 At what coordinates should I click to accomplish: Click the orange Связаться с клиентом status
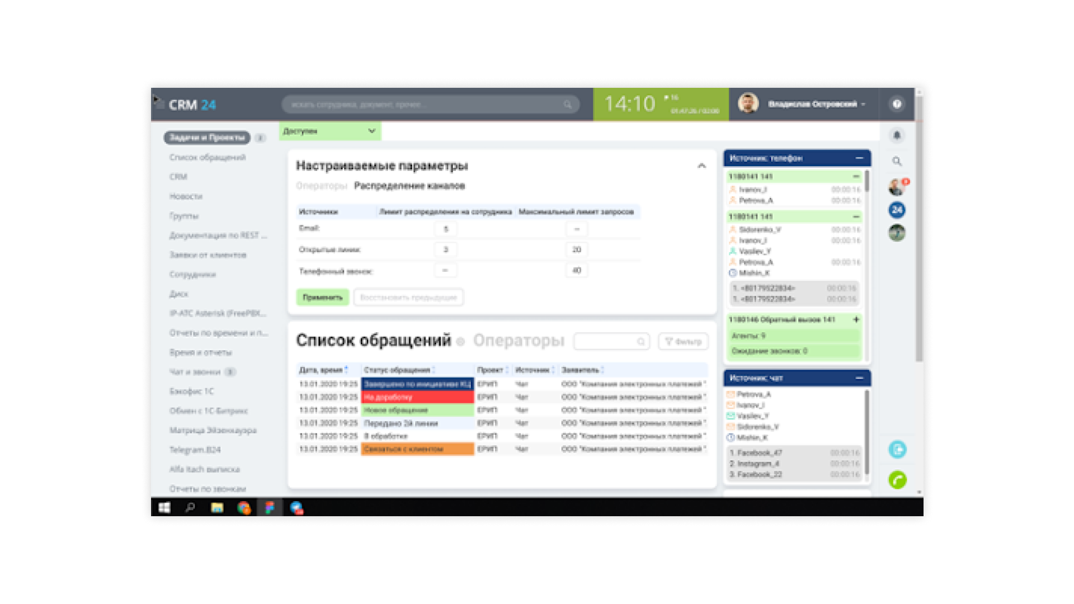(x=417, y=449)
